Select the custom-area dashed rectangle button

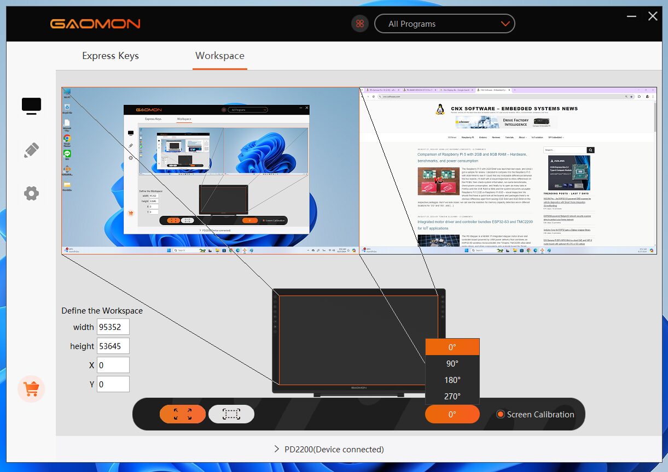click(x=231, y=414)
